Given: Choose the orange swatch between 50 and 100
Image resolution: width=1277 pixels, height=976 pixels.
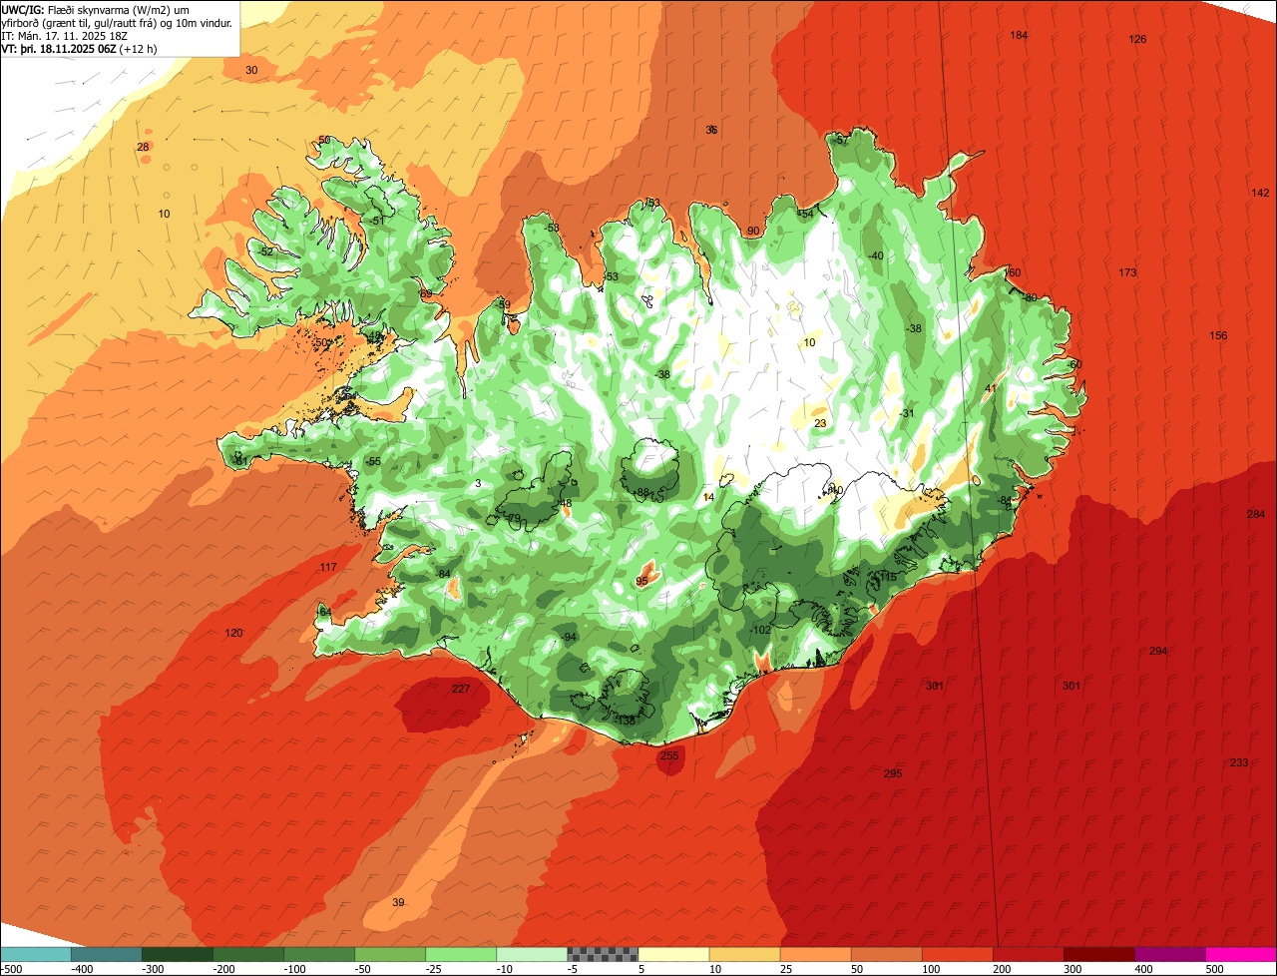Looking at the screenshot, I should tap(886, 954).
